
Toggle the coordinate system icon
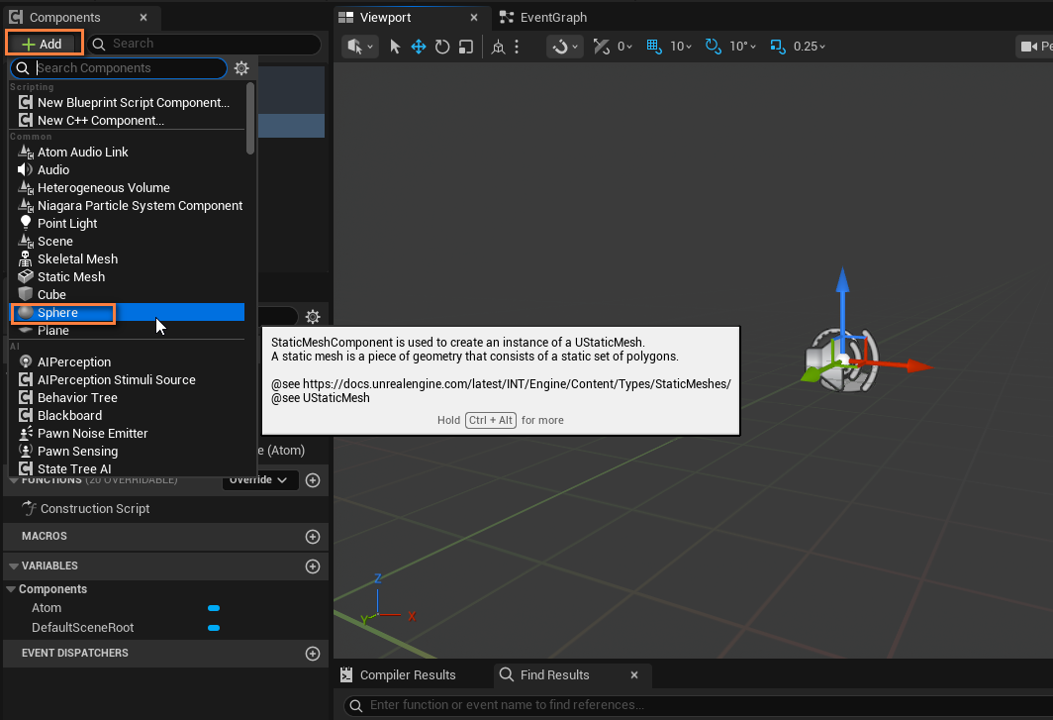(x=499, y=47)
